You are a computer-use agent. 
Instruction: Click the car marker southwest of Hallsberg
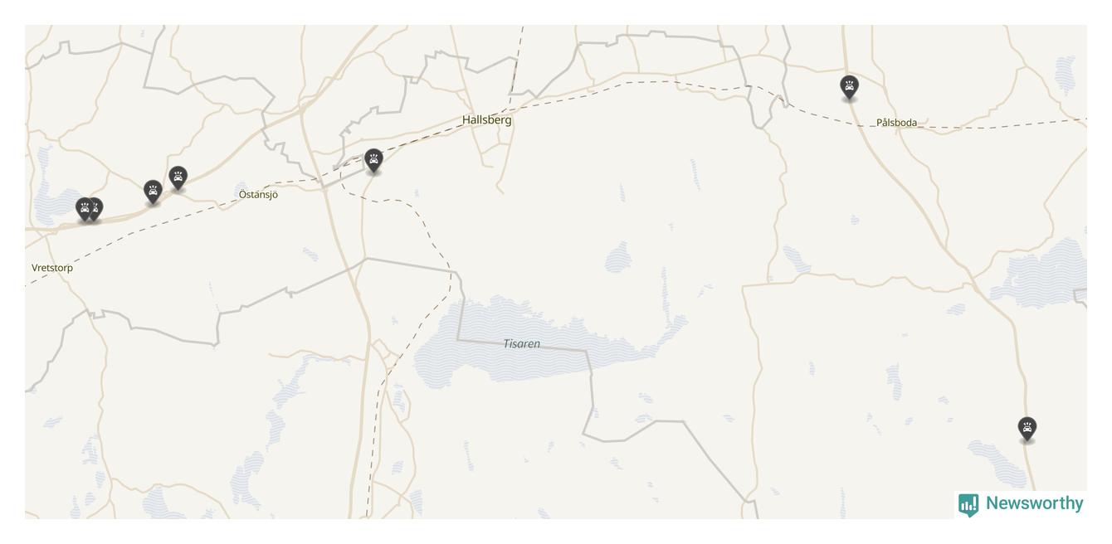click(x=374, y=161)
